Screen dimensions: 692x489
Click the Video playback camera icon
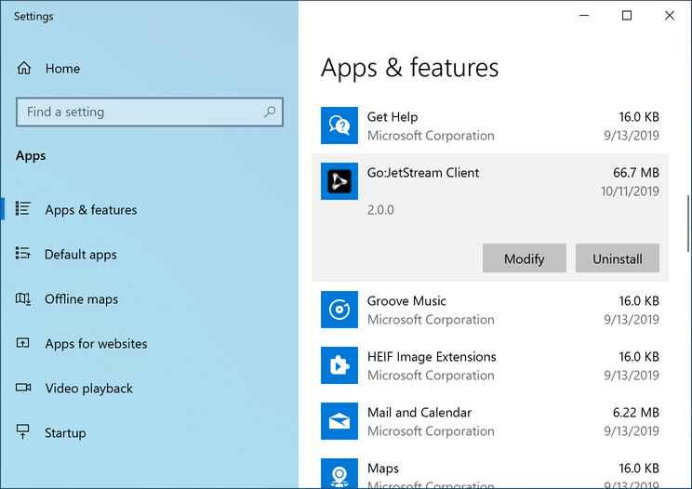tap(23, 387)
